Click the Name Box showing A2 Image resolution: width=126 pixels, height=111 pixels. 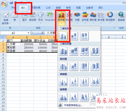tap(13, 33)
